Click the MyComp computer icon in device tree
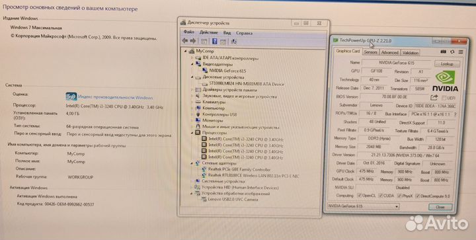 (x=191, y=51)
